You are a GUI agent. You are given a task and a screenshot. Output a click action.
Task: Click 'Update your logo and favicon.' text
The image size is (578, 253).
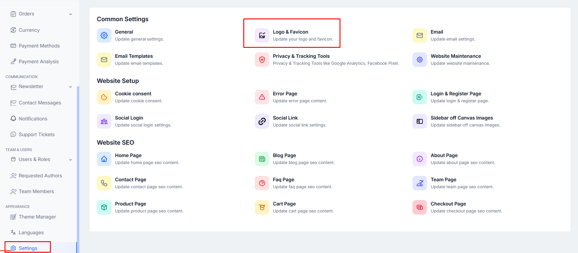(x=303, y=39)
